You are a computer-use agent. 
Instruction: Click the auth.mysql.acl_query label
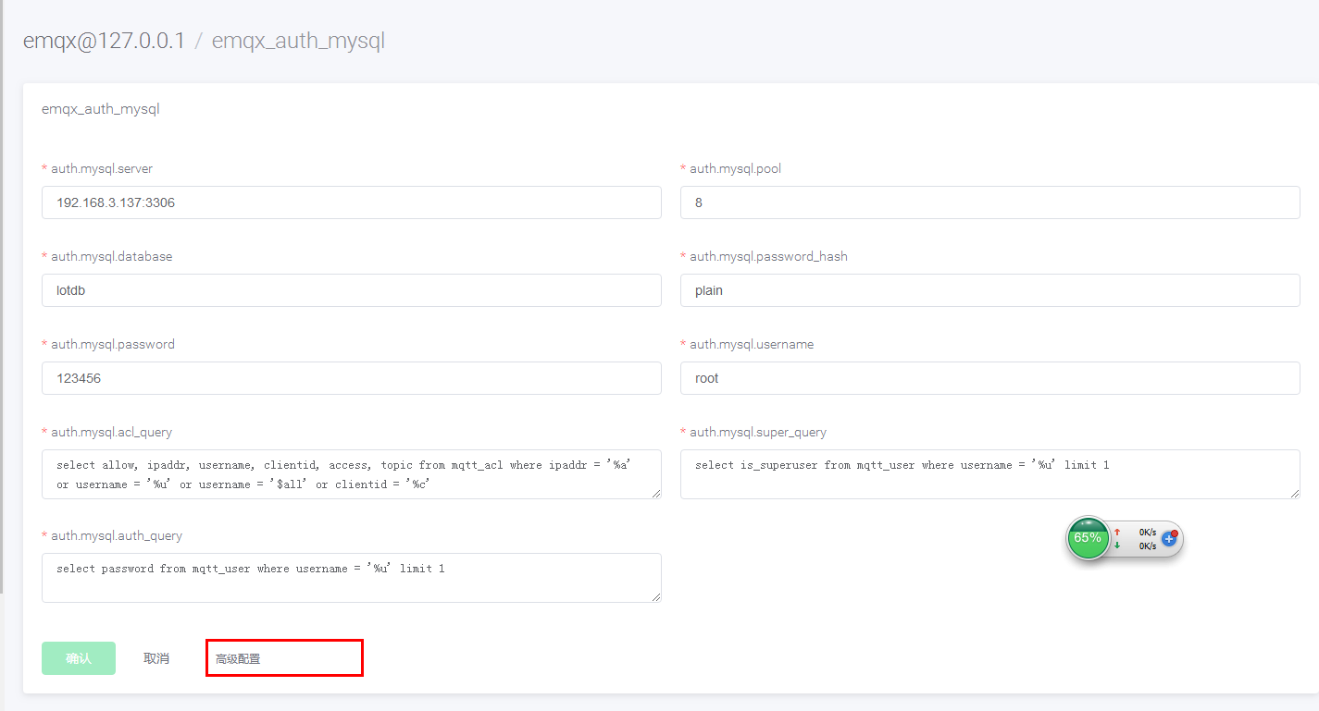point(111,432)
